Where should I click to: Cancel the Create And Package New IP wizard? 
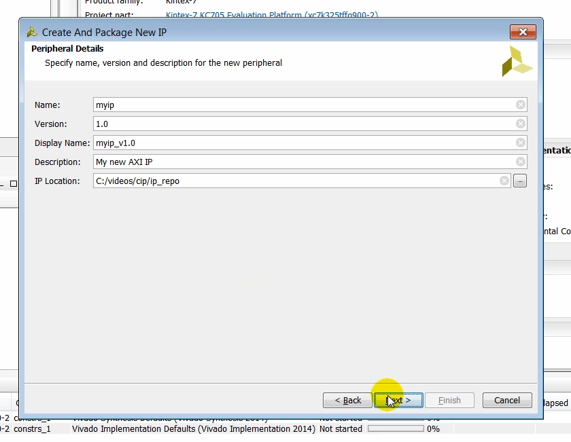point(506,400)
